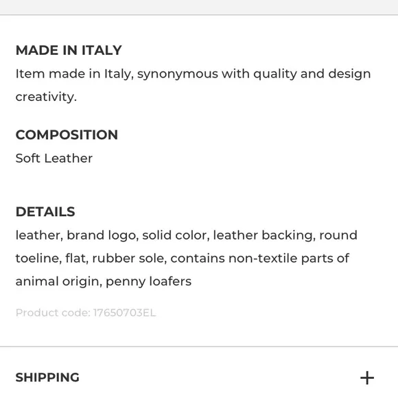Click the 'animal origin' text

[x=58, y=281]
